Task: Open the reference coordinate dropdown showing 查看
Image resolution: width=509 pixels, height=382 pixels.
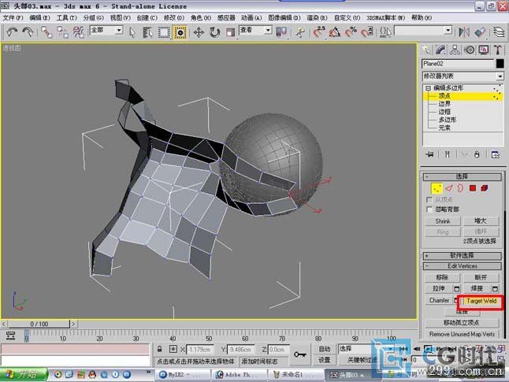Action: pyautogui.click(x=255, y=30)
